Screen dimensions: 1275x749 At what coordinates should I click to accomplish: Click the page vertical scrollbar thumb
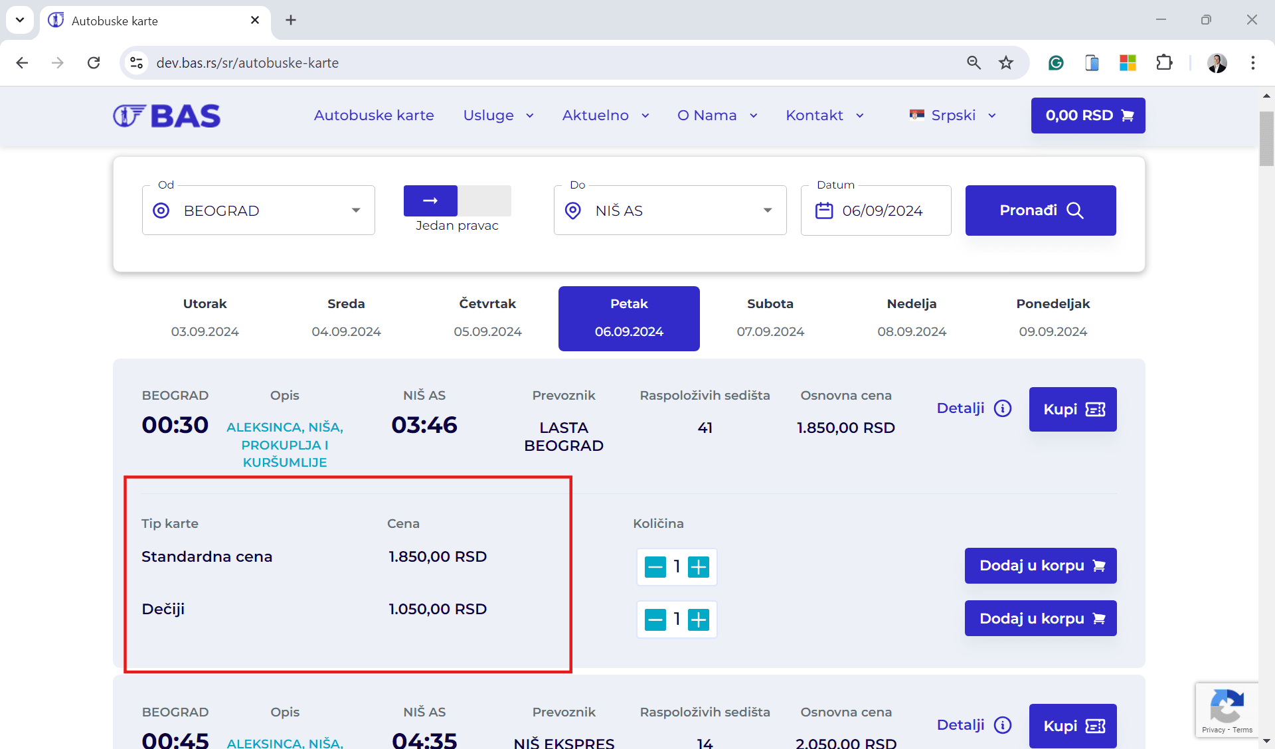pos(1266,139)
